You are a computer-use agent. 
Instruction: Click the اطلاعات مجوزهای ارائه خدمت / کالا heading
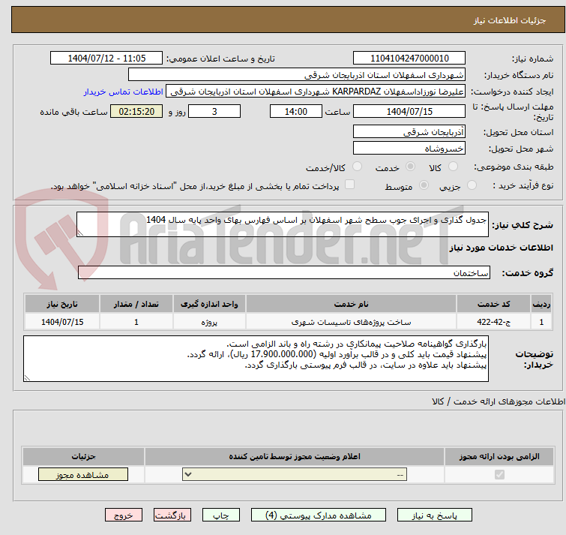tap(499, 401)
